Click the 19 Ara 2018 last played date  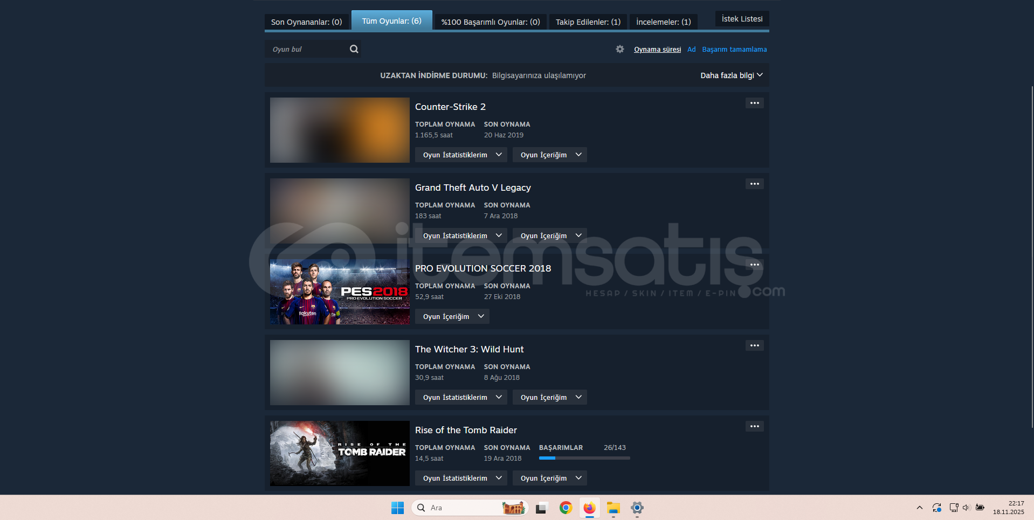[502, 459]
